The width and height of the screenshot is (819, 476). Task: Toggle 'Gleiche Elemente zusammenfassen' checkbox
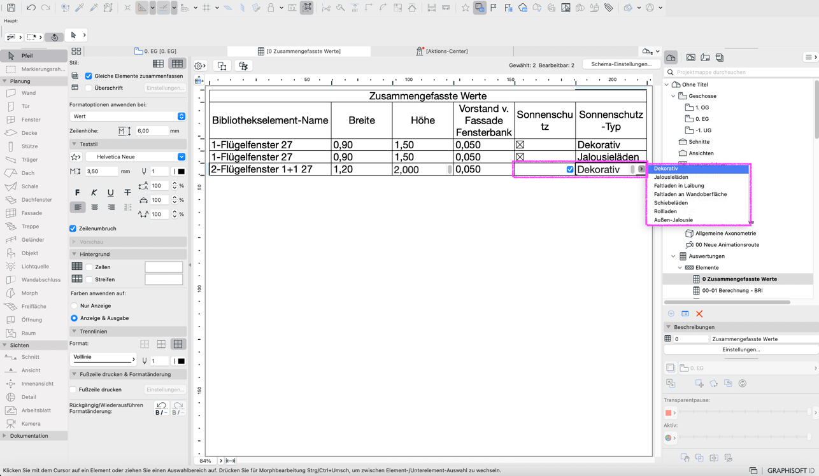[x=89, y=76]
